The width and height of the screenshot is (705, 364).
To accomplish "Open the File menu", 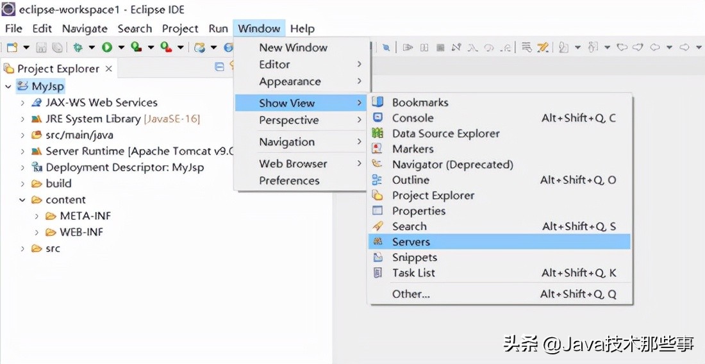I will pyautogui.click(x=13, y=28).
